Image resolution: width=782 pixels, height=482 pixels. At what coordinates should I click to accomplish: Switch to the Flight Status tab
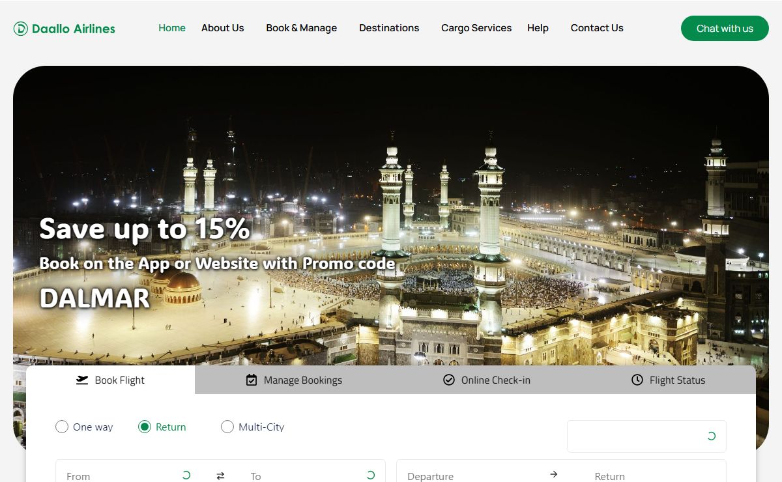(669, 380)
